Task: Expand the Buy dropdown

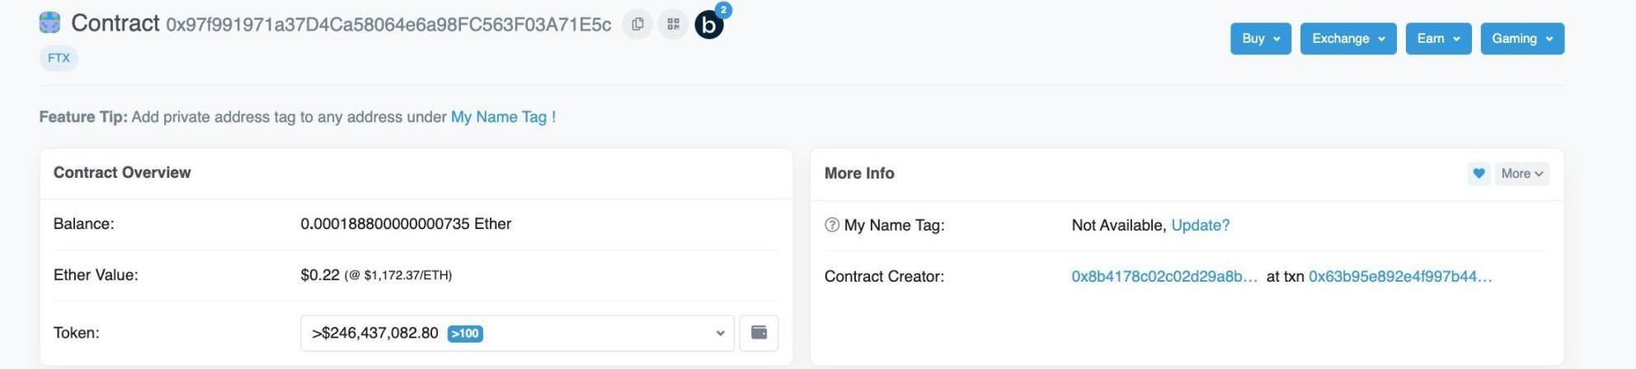Action: [1260, 39]
